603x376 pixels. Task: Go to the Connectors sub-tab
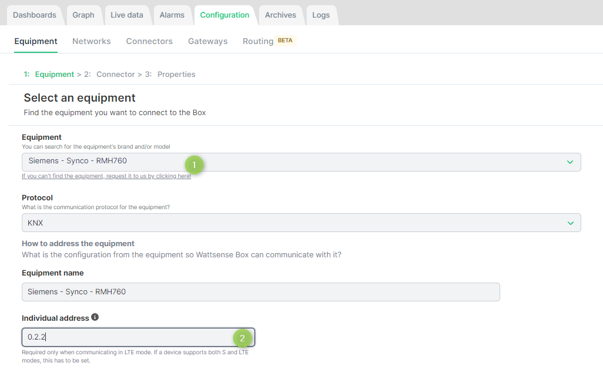coord(149,42)
